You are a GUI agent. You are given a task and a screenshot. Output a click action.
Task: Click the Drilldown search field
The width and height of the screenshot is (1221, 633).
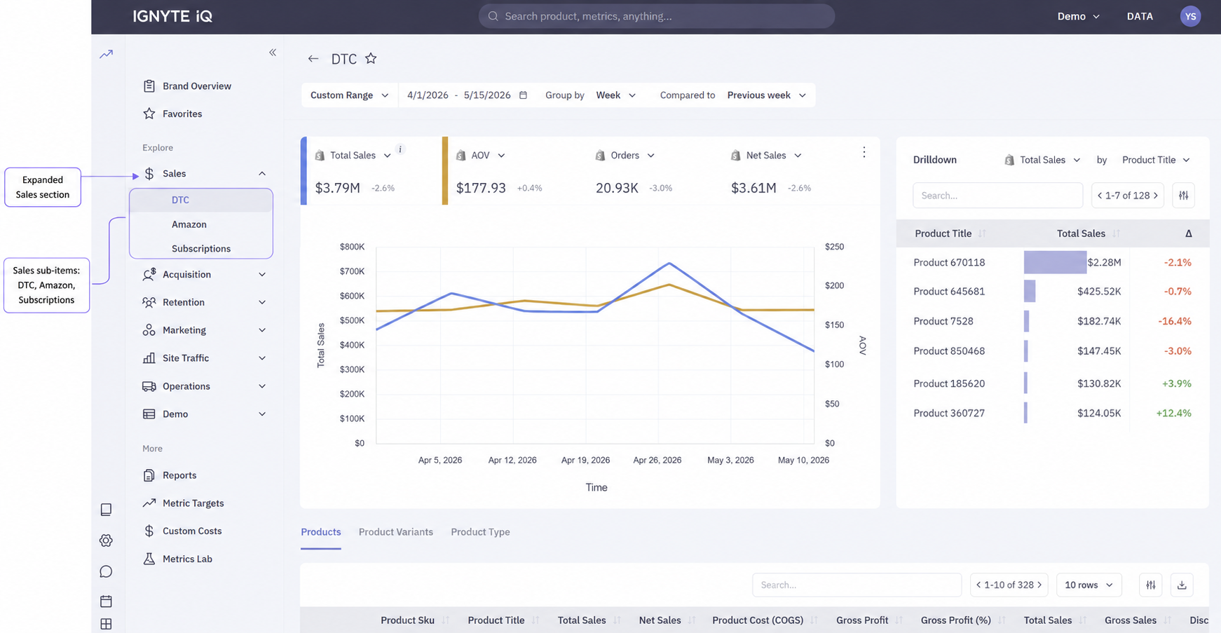click(997, 196)
